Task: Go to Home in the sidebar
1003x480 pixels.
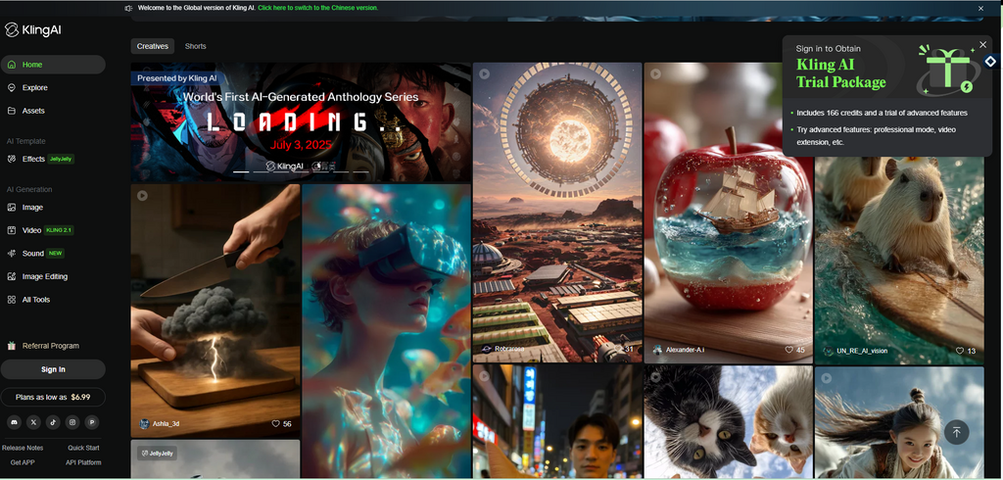Action: pos(53,65)
